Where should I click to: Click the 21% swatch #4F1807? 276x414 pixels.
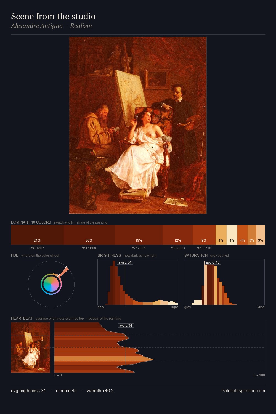coord(37,235)
